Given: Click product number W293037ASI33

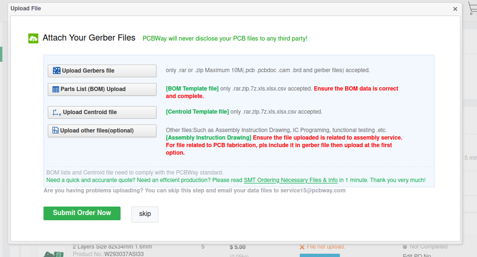Looking at the screenshot, I should 124,254.
